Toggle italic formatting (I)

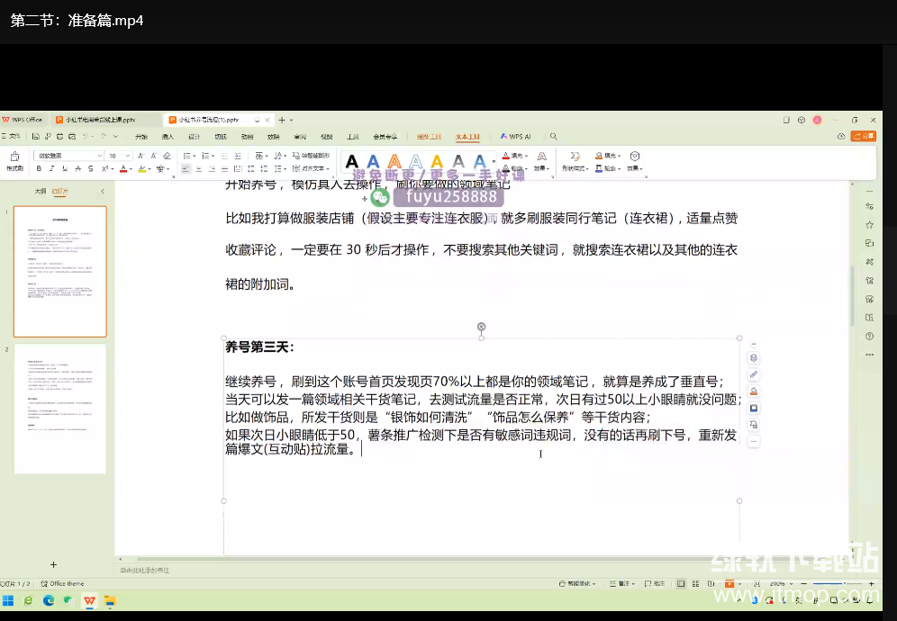[x=51, y=168]
